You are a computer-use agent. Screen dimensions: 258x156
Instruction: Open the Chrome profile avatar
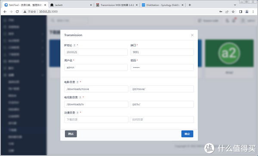click(247, 12)
